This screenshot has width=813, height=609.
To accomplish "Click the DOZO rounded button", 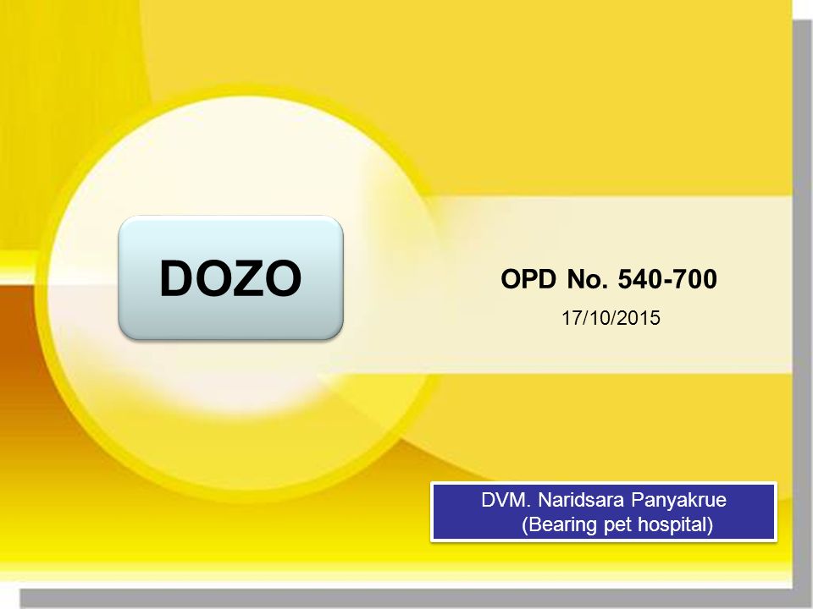I will [x=230, y=277].
